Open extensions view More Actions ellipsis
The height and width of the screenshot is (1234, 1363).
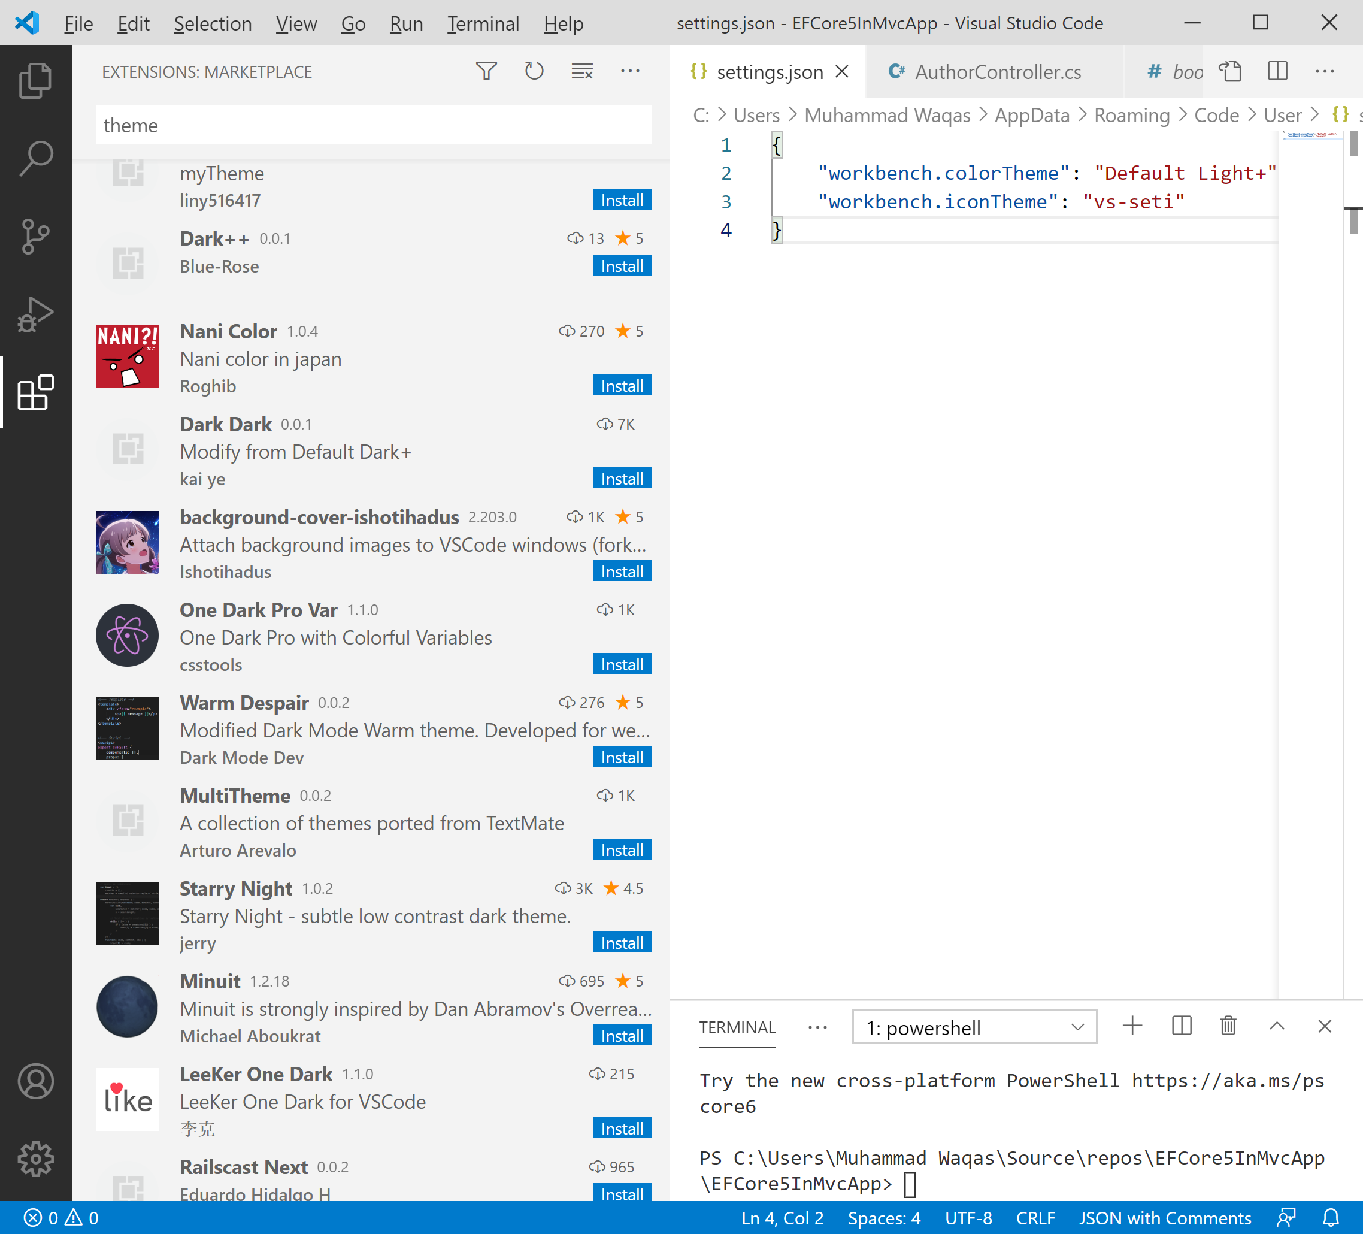629,71
